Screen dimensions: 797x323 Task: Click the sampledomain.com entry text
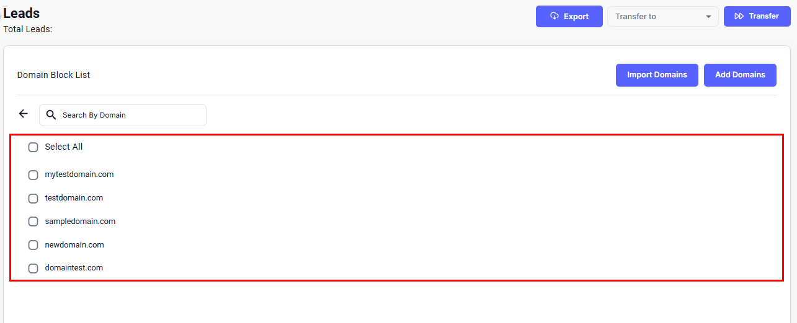[x=80, y=222]
